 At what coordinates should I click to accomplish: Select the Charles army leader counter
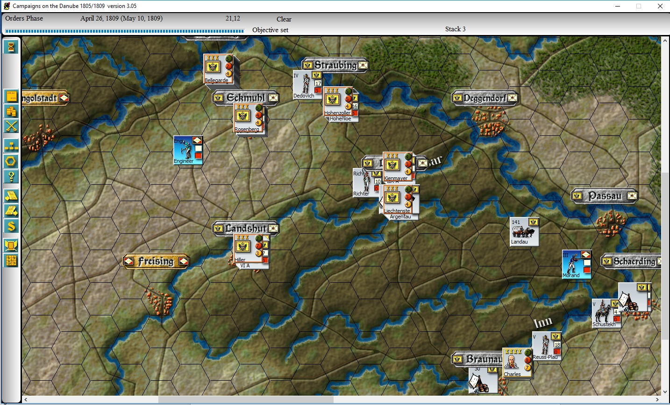[x=517, y=363]
